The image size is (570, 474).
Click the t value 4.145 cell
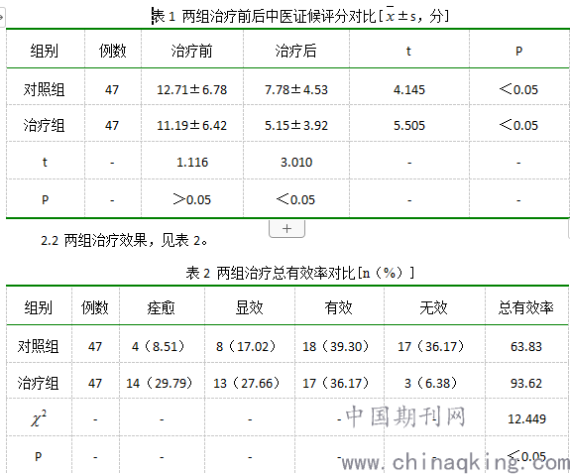click(x=409, y=89)
